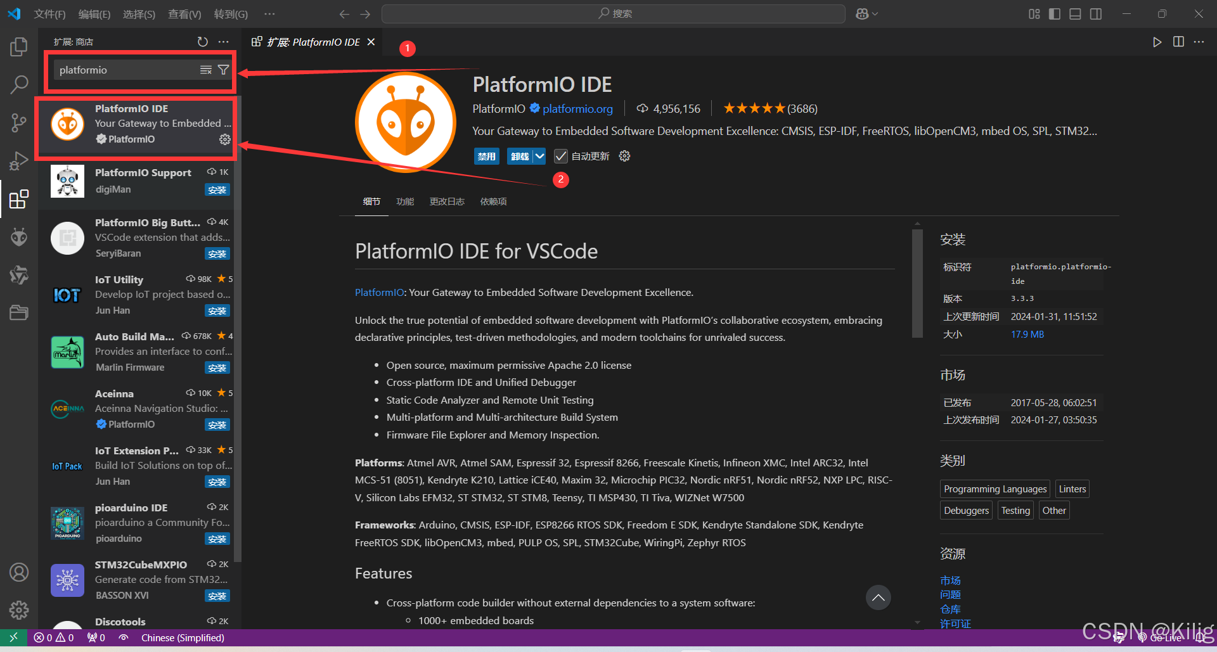Install the IoT Utility extension
Image resolution: width=1217 pixels, height=652 pixels.
point(217,311)
